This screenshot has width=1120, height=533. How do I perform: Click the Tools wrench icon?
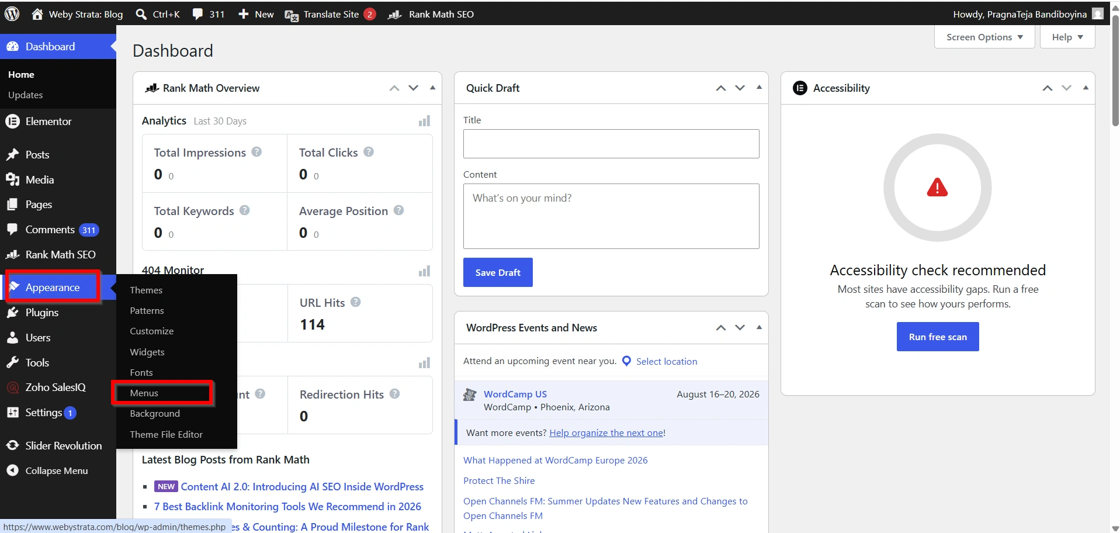point(12,363)
